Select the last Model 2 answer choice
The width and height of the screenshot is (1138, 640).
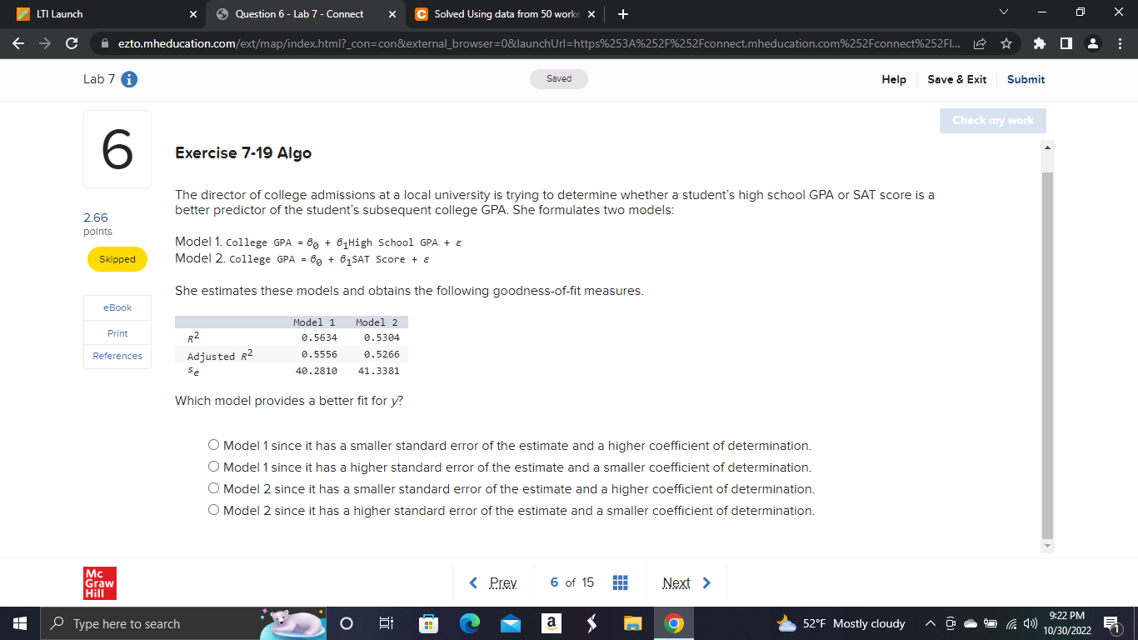coord(213,508)
